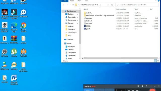Image resolution: width=161 pixels, height=91 pixels.
Task: Sort files by Date modified column
Action: (121, 9)
